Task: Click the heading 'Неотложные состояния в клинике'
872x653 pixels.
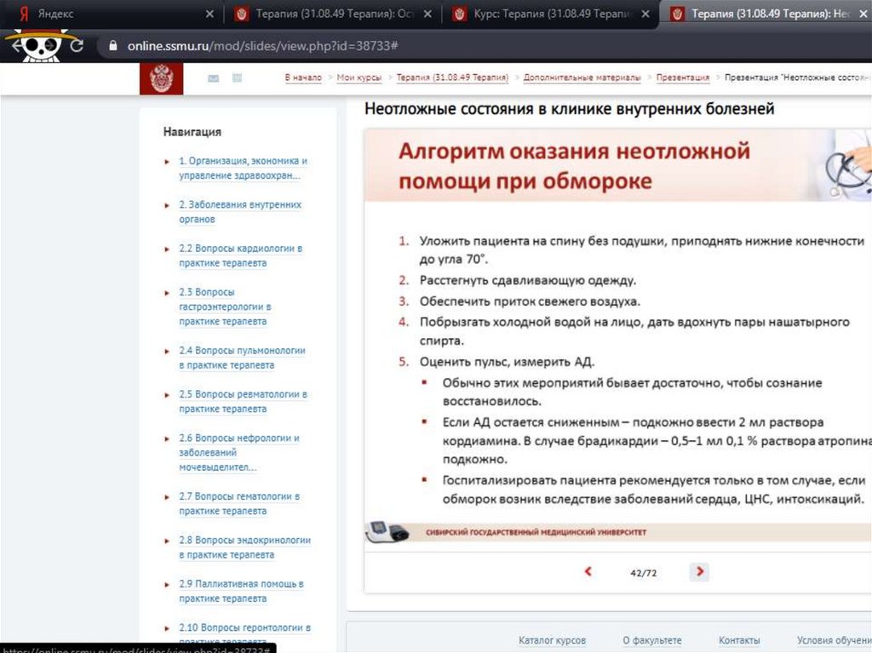Action: click(569, 108)
